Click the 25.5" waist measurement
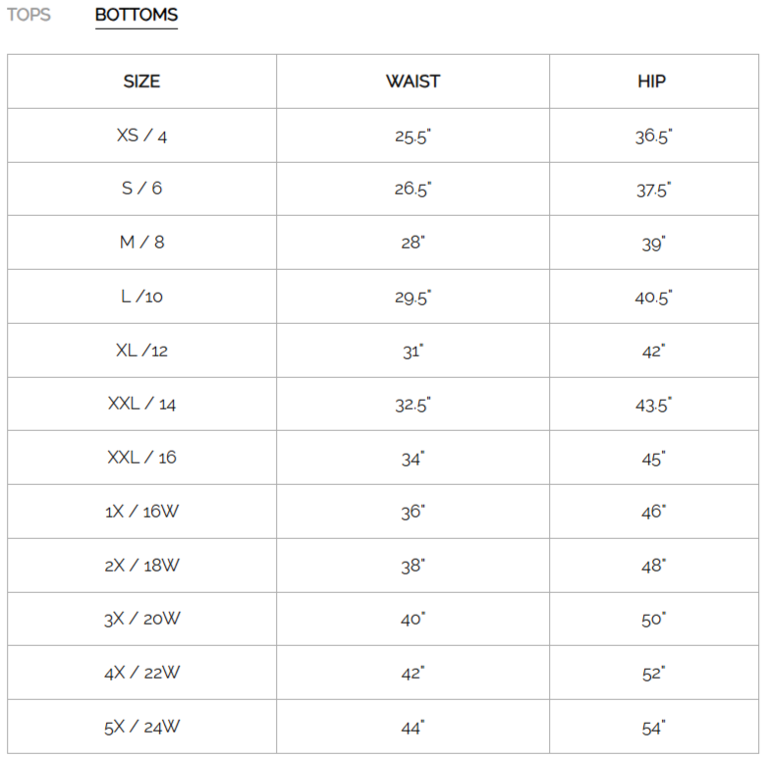767x759 pixels. [412, 136]
